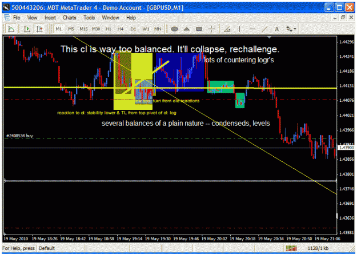
Task: Switch to MN monthly timeframe
Action: [x=158, y=29]
